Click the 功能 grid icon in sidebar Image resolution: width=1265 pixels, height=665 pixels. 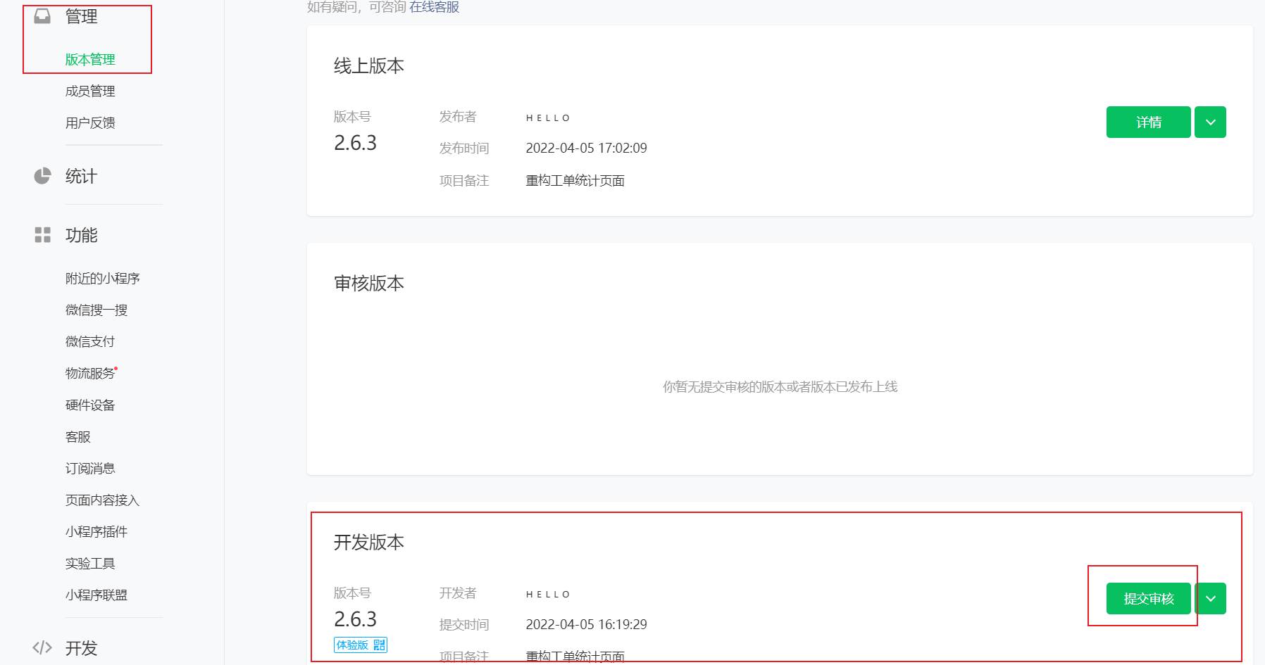click(x=42, y=235)
